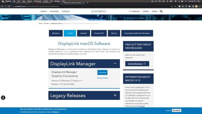Accept cookies in the banner
The height and width of the screenshot is (114, 202).
[168, 111]
